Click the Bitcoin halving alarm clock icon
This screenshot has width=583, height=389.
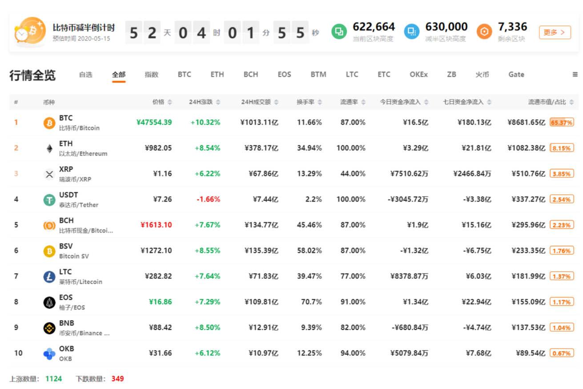30,32
